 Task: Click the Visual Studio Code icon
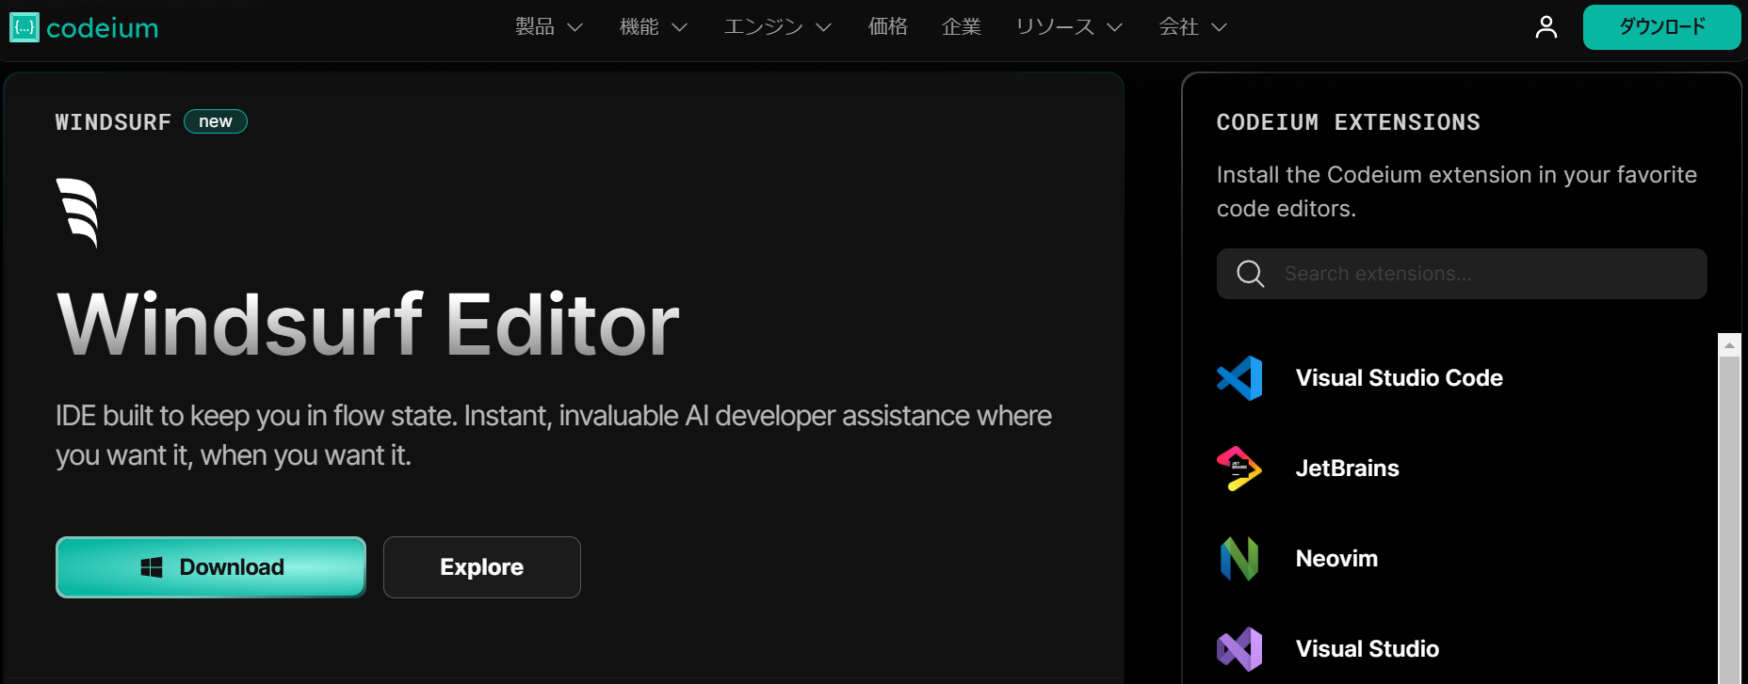1239,378
